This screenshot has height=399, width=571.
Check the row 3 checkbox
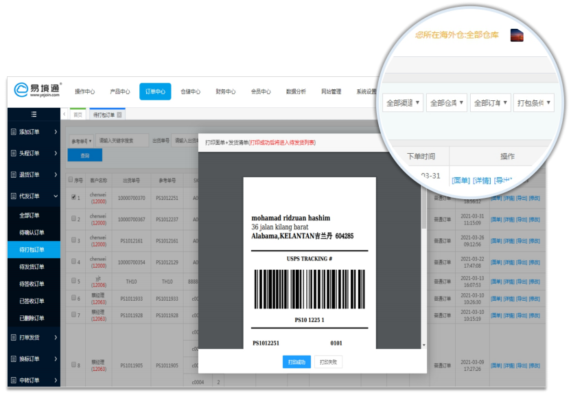73,240
